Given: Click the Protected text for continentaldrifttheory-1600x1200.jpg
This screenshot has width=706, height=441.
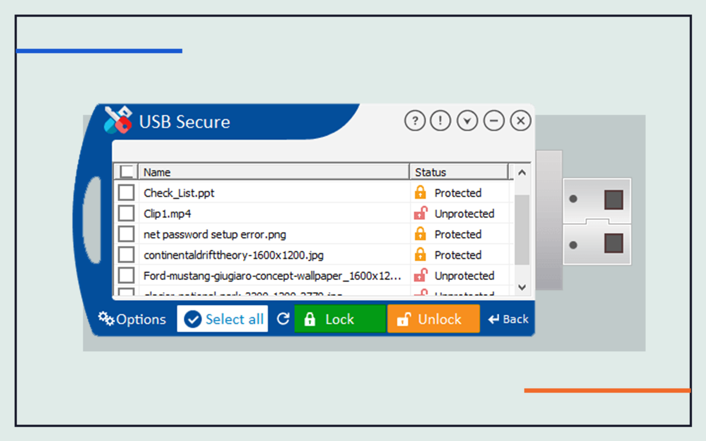Looking at the screenshot, I should (458, 255).
